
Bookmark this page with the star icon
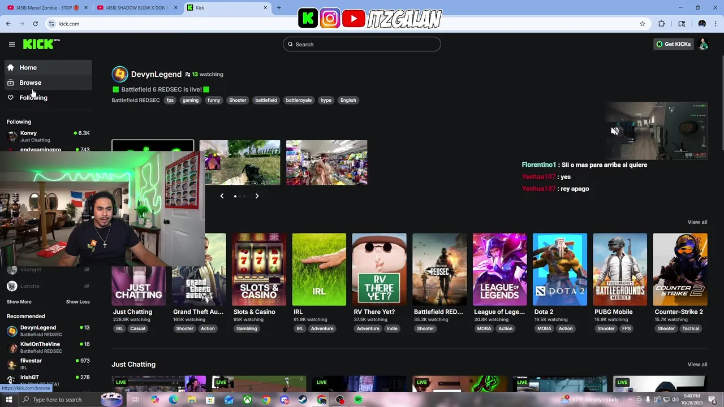coord(643,24)
